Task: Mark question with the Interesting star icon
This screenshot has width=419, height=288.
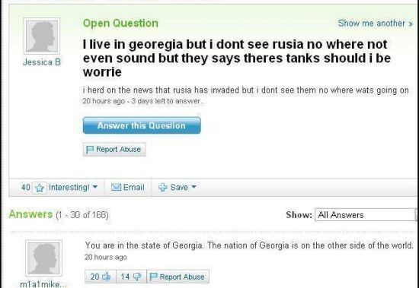Action: point(40,188)
